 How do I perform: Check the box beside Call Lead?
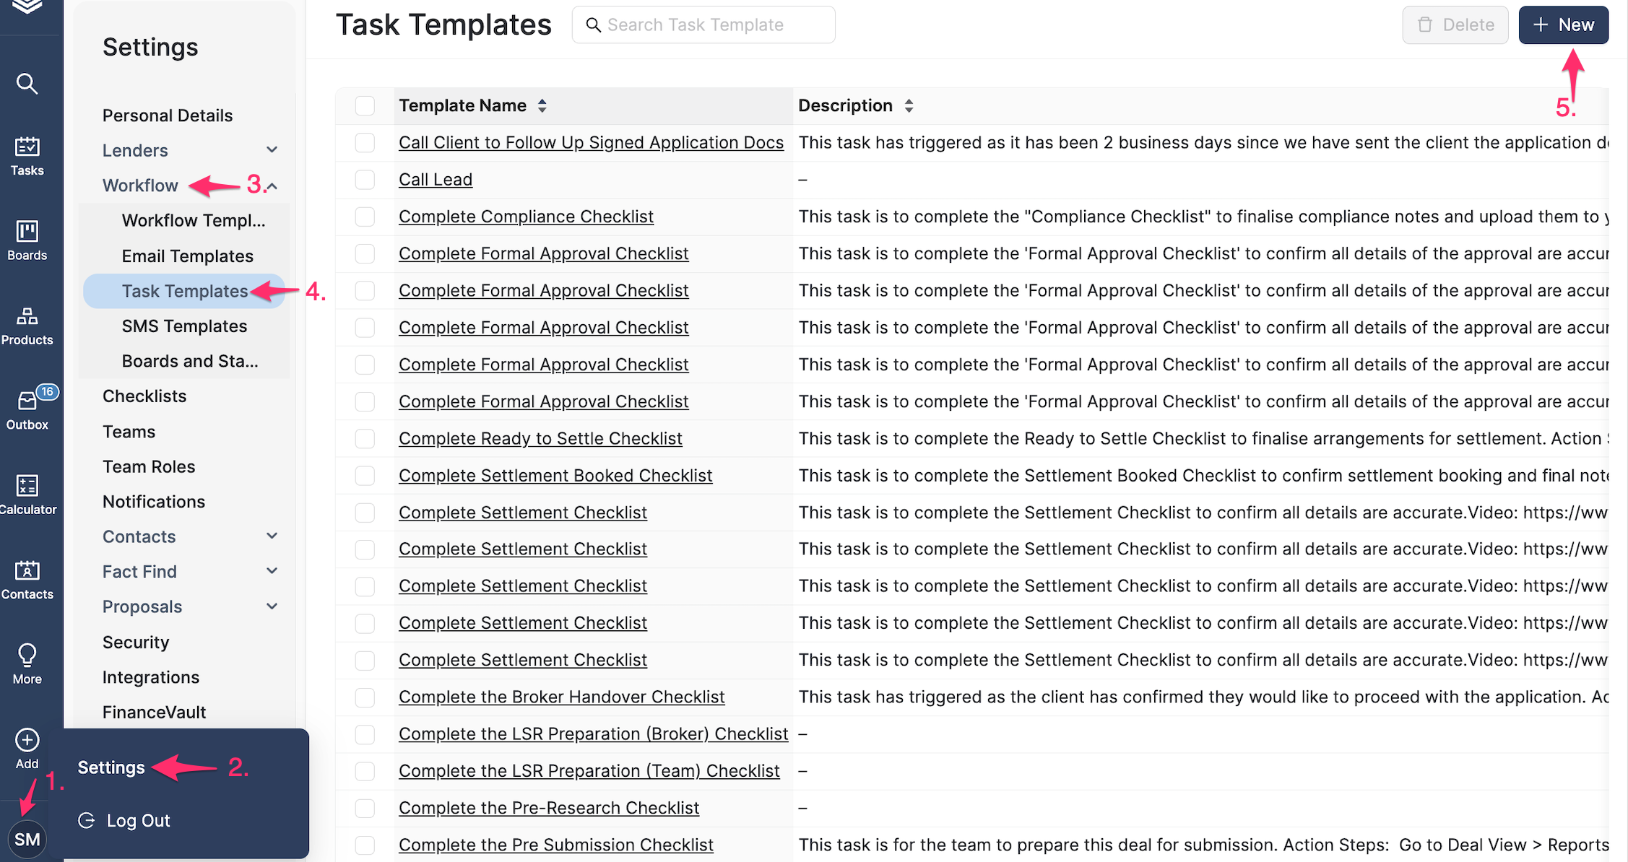[365, 180]
